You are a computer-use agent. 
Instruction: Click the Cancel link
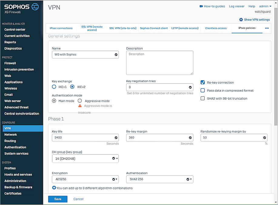click(x=78, y=199)
